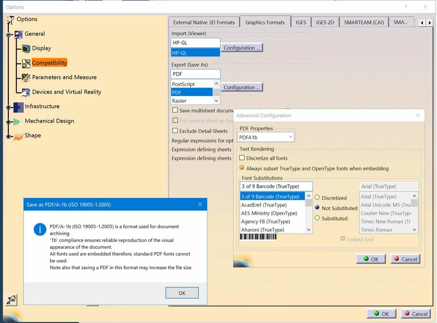Click the Compatibility icon in tree
The image size is (437, 323).
click(x=26, y=63)
